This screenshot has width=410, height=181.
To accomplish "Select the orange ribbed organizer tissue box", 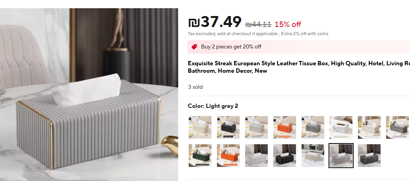I will (228, 156).
